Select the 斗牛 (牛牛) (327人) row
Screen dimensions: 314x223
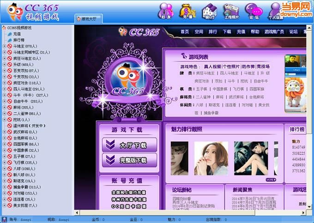tap(30, 95)
